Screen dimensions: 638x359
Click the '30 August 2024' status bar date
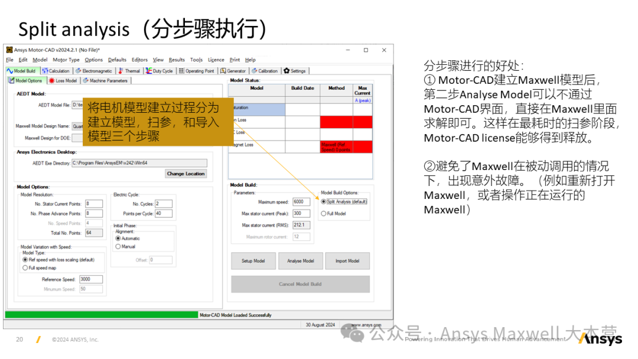coord(320,325)
